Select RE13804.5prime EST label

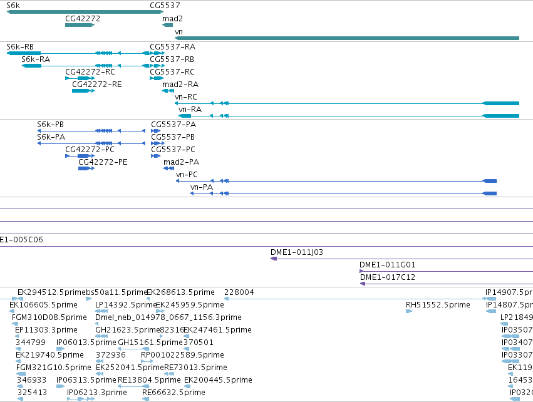pos(149,381)
